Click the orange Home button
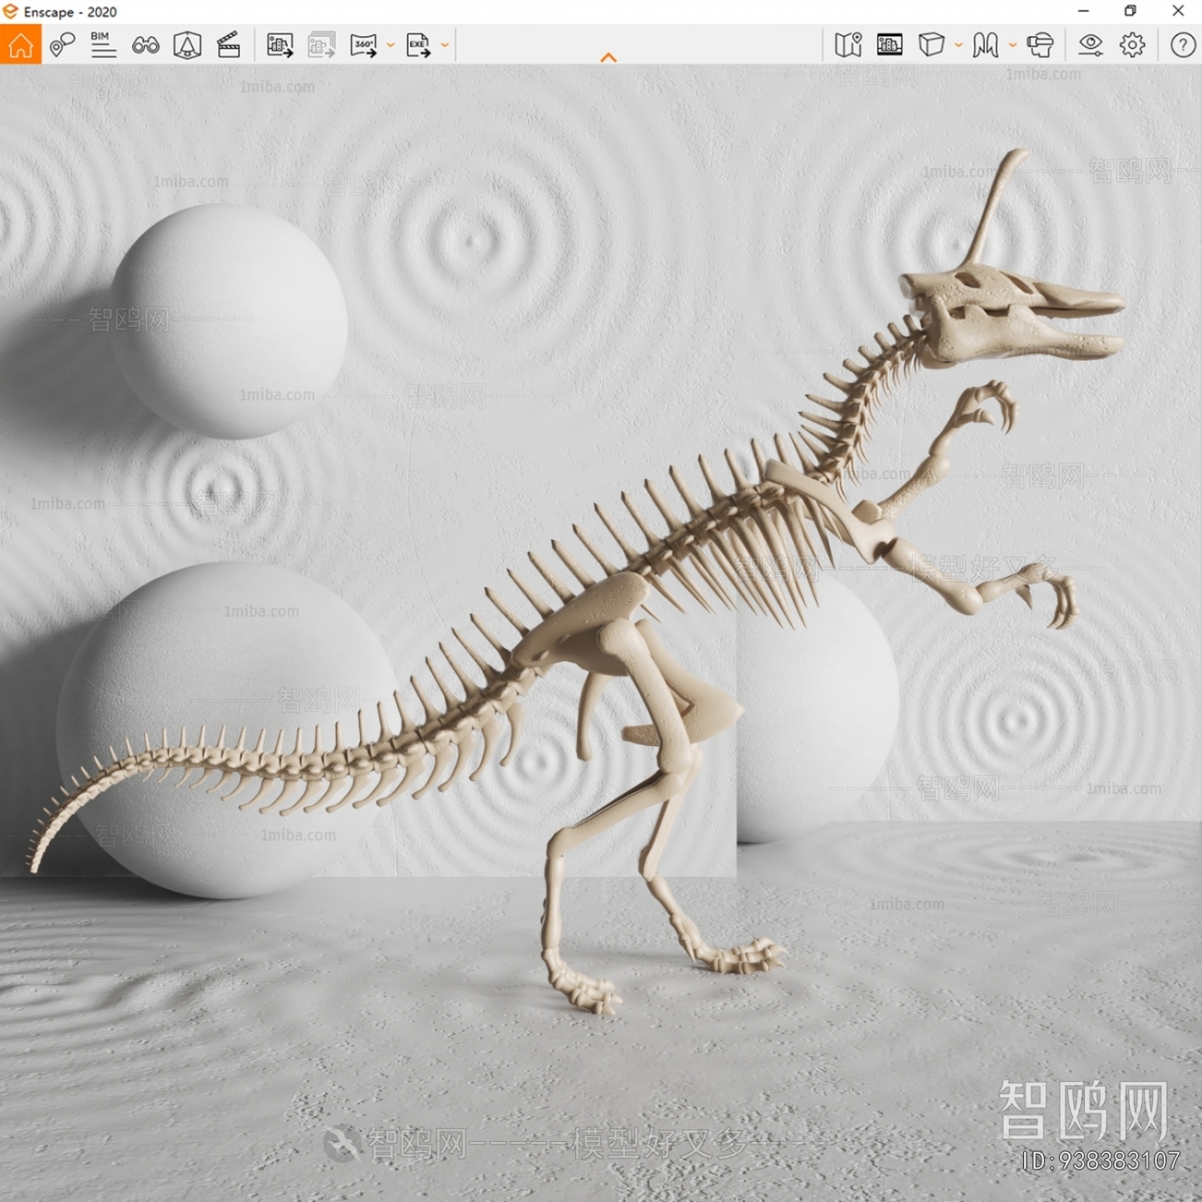 pos(20,45)
